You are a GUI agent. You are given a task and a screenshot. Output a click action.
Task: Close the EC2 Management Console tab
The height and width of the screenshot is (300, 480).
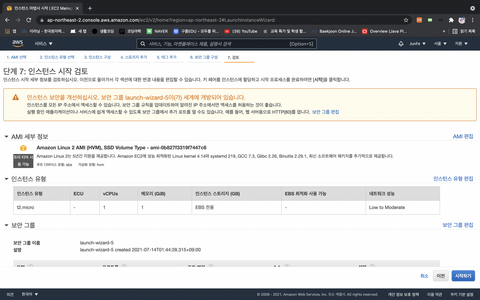pyautogui.click(x=76, y=8)
